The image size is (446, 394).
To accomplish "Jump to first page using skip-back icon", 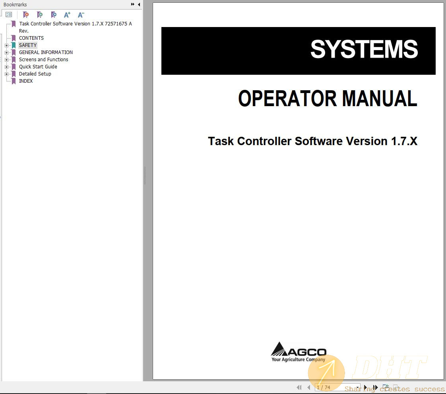I will pyautogui.click(x=299, y=387).
